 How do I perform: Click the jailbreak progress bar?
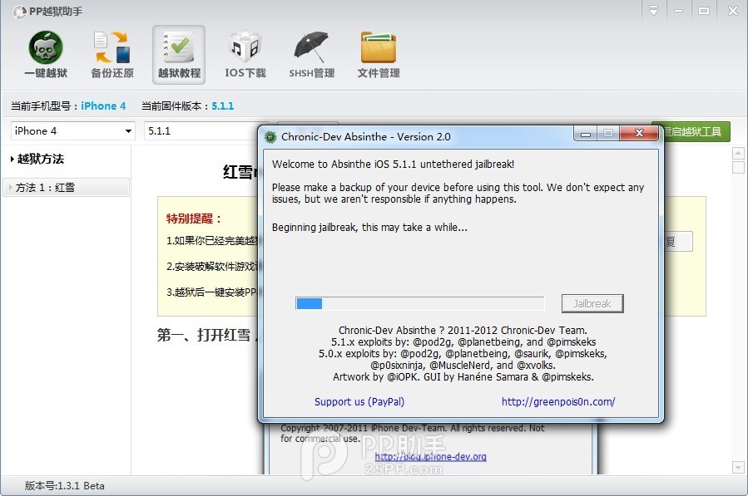(420, 303)
